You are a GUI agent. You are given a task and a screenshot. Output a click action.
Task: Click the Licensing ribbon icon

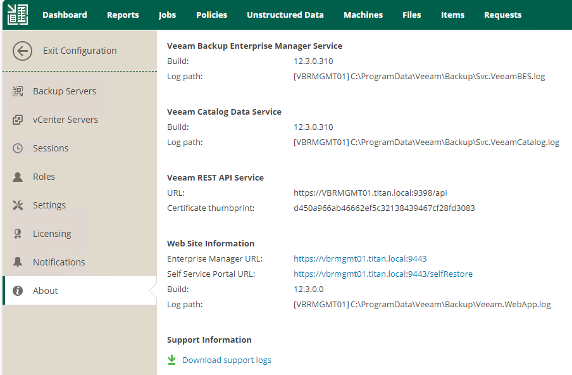[x=18, y=234]
